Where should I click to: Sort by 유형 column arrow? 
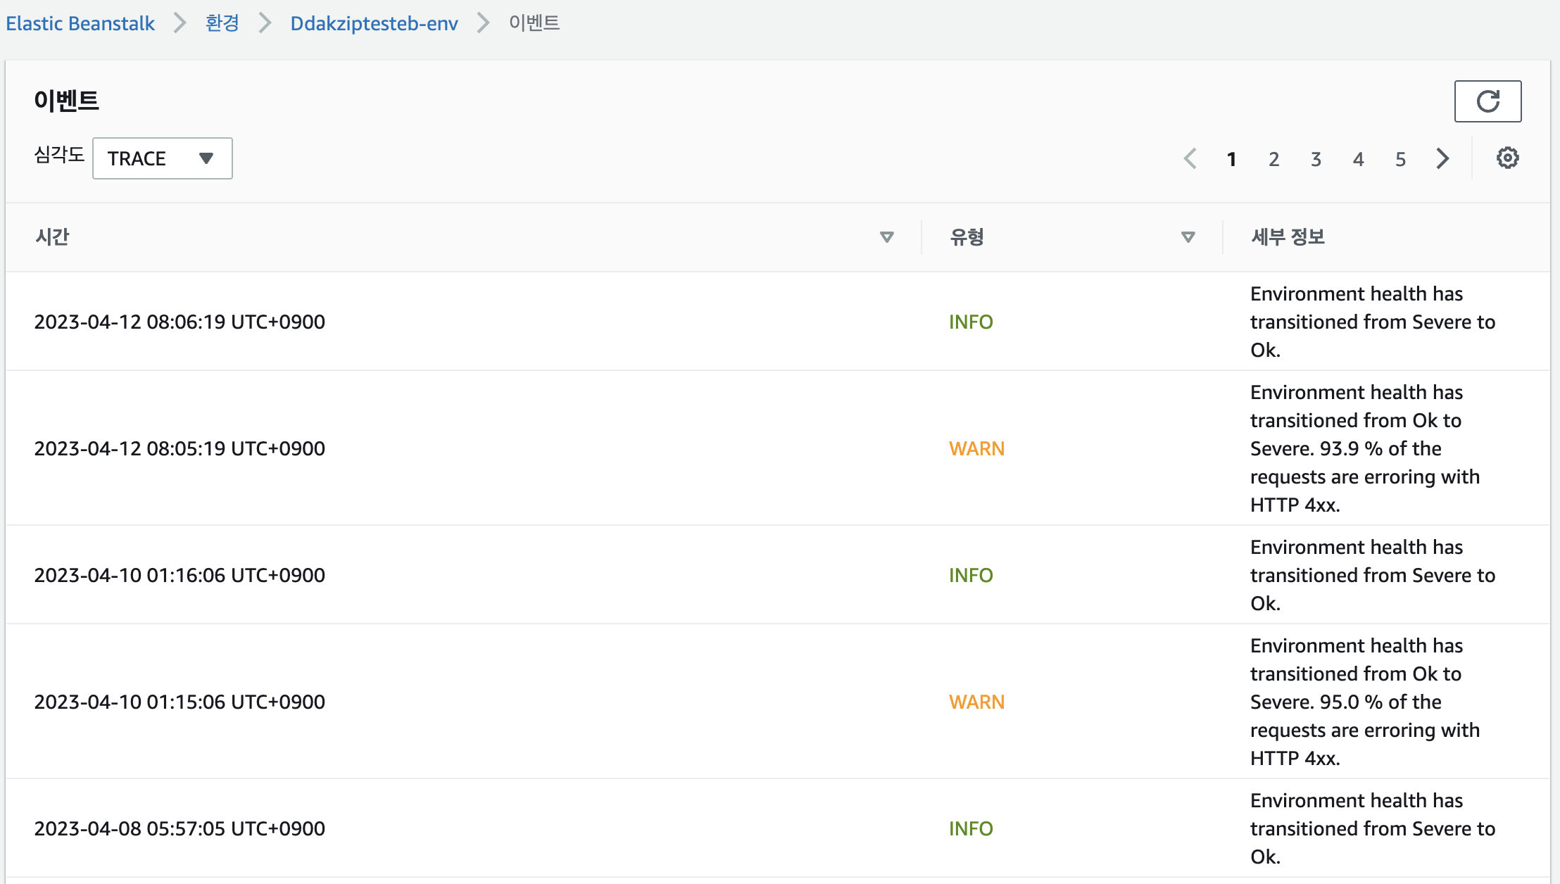coord(1188,237)
